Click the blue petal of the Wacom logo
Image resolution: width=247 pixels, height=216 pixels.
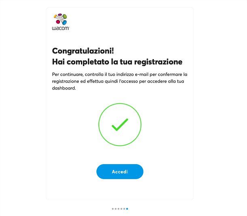[x=64, y=23]
